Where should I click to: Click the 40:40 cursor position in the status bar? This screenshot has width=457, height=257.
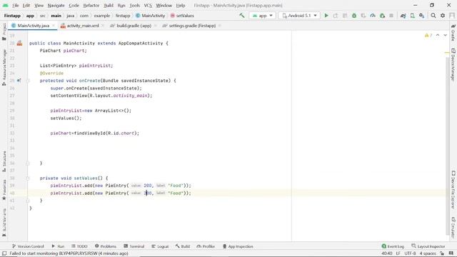click(x=387, y=253)
